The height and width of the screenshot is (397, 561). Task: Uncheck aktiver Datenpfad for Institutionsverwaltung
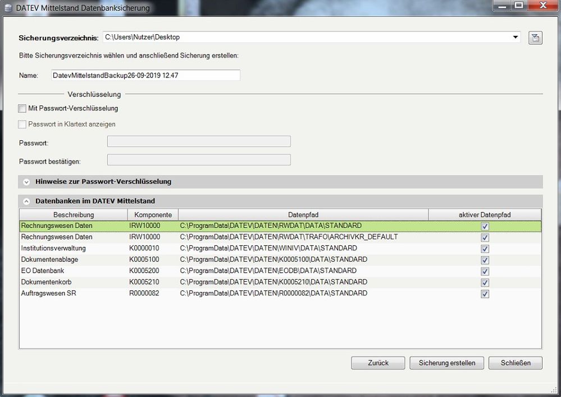pyautogui.click(x=485, y=249)
